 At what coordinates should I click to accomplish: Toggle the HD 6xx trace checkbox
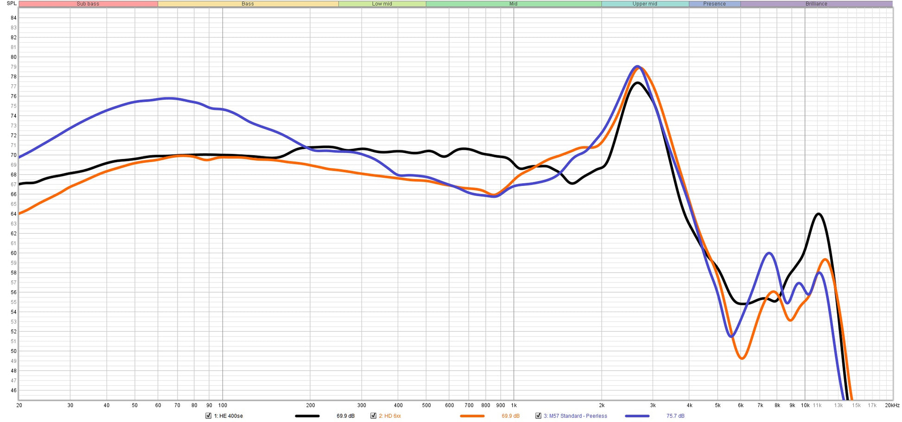click(x=373, y=416)
